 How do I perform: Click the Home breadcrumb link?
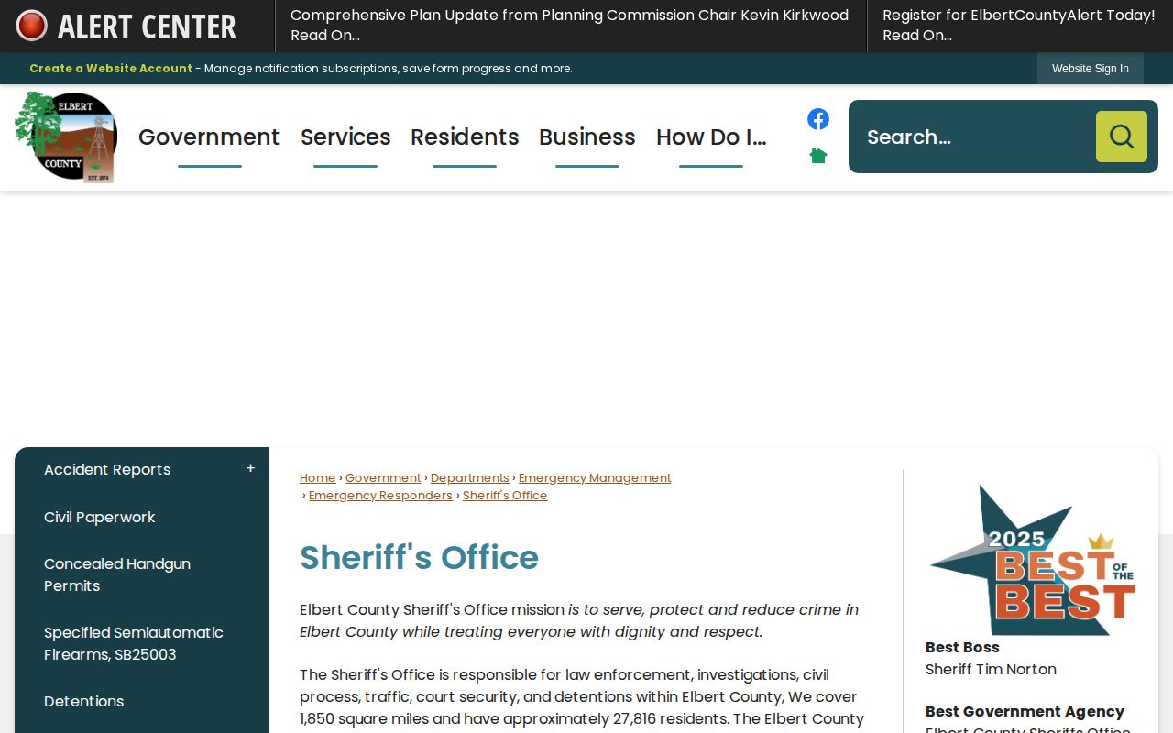pyautogui.click(x=318, y=478)
